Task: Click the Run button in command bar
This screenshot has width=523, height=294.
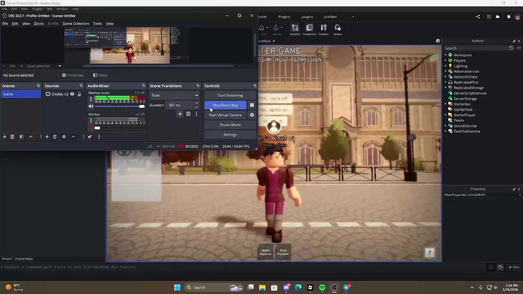Action: coord(514,267)
